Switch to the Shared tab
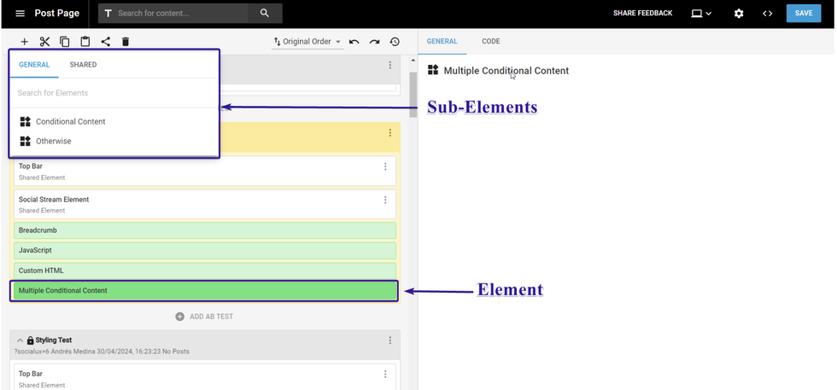This screenshot has height=390, width=837. point(83,65)
